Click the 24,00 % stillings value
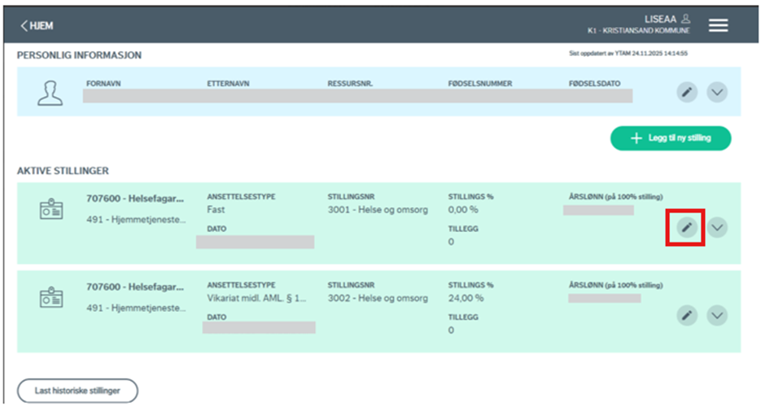 coord(466,299)
